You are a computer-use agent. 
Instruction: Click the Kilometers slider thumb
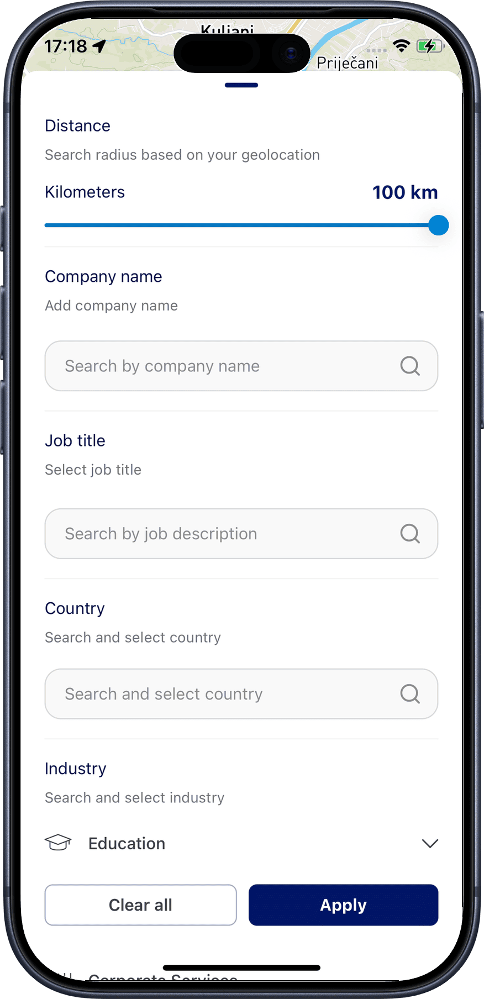coord(439,225)
